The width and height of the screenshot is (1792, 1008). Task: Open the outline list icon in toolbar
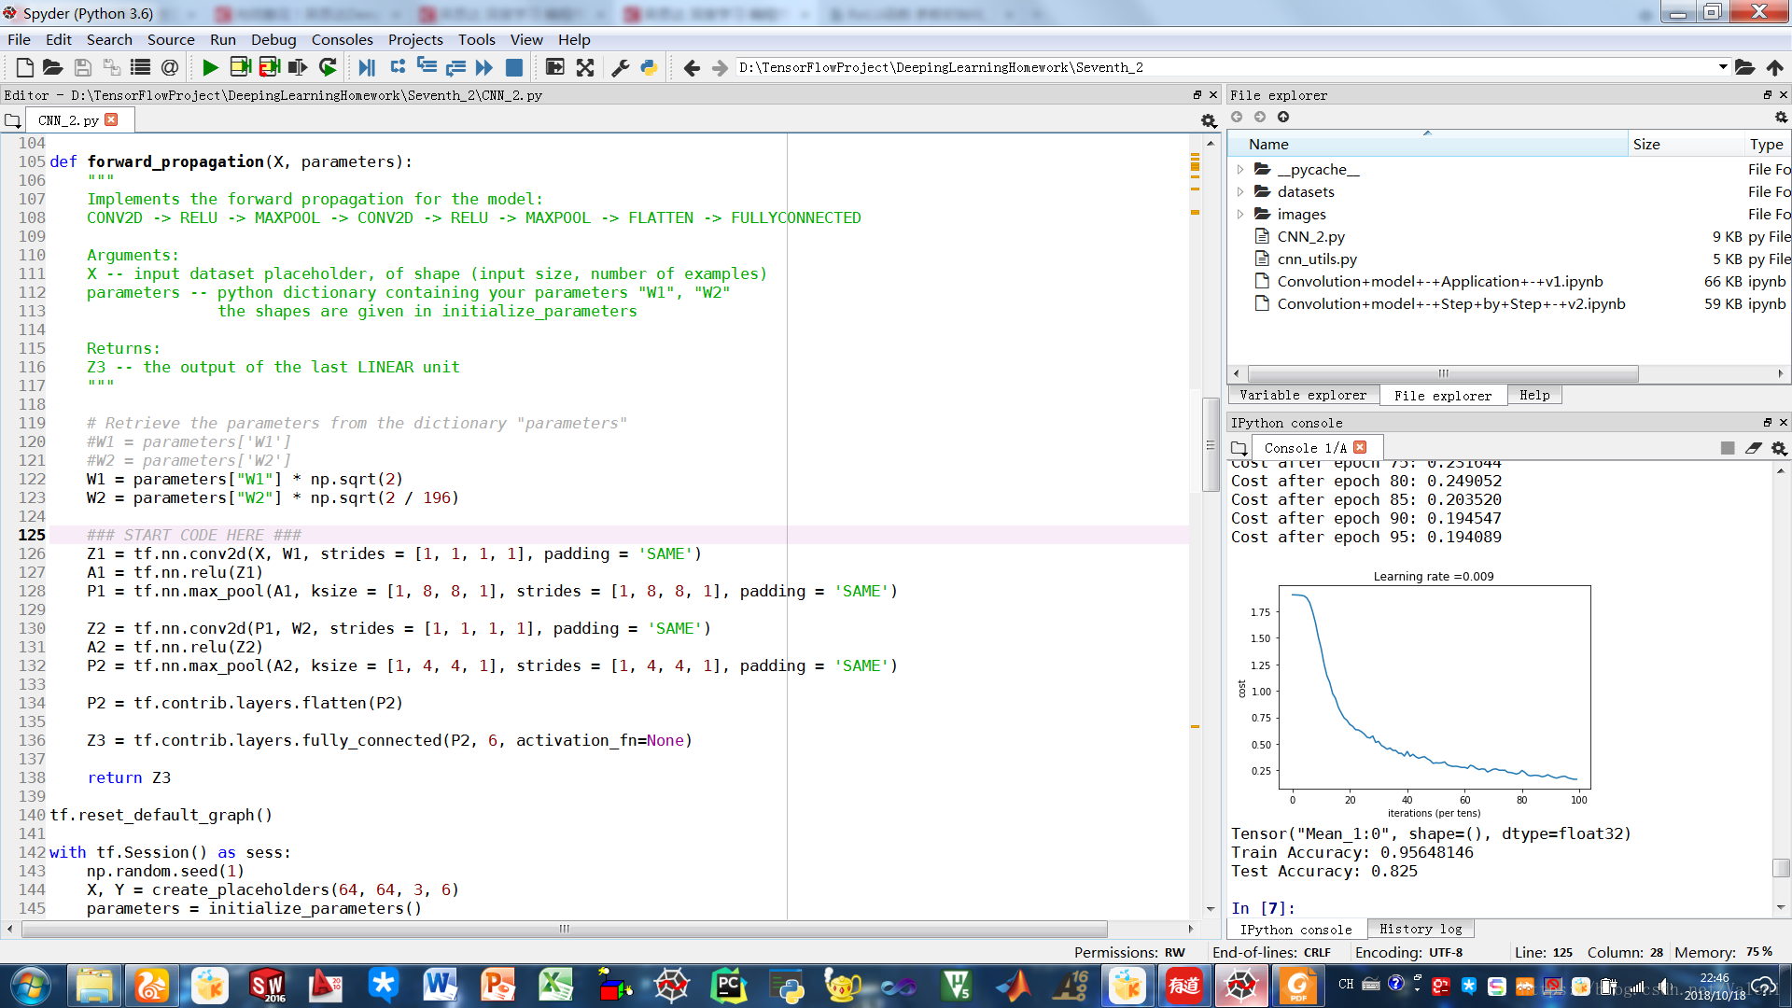[x=140, y=67]
